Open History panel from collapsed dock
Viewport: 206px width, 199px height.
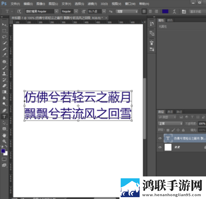pyautogui.click(x=152, y=24)
